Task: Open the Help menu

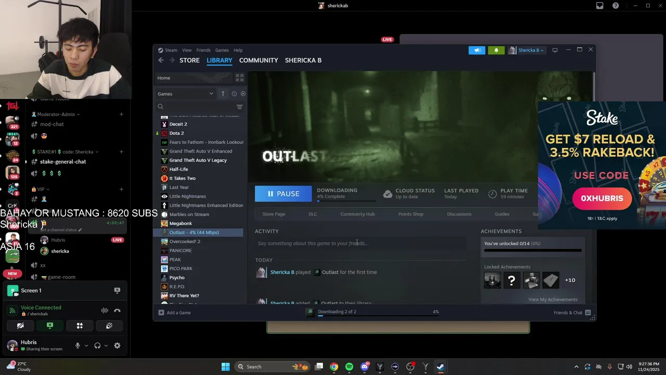Action: (238, 51)
